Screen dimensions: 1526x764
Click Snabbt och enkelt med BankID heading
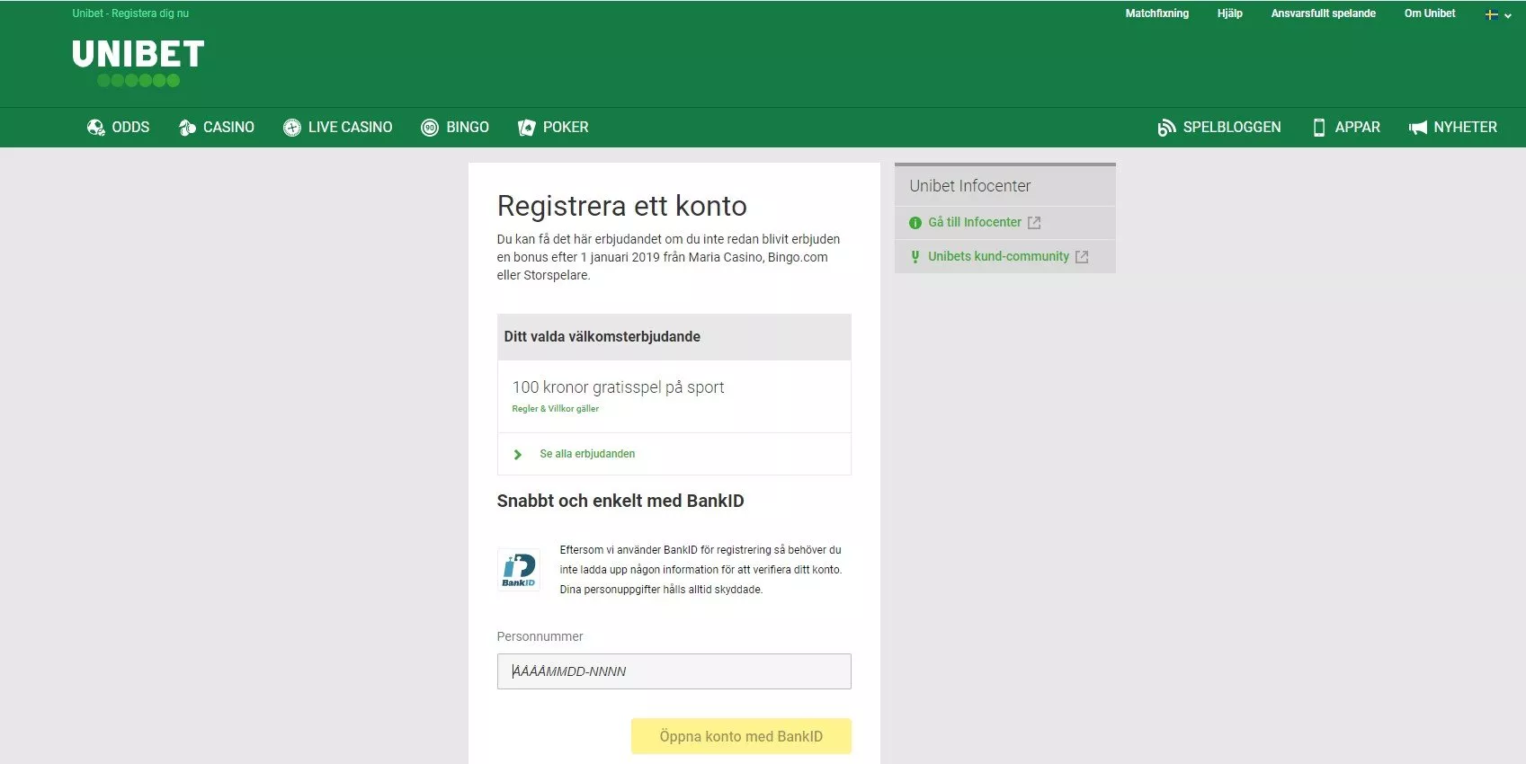point(620,502)
